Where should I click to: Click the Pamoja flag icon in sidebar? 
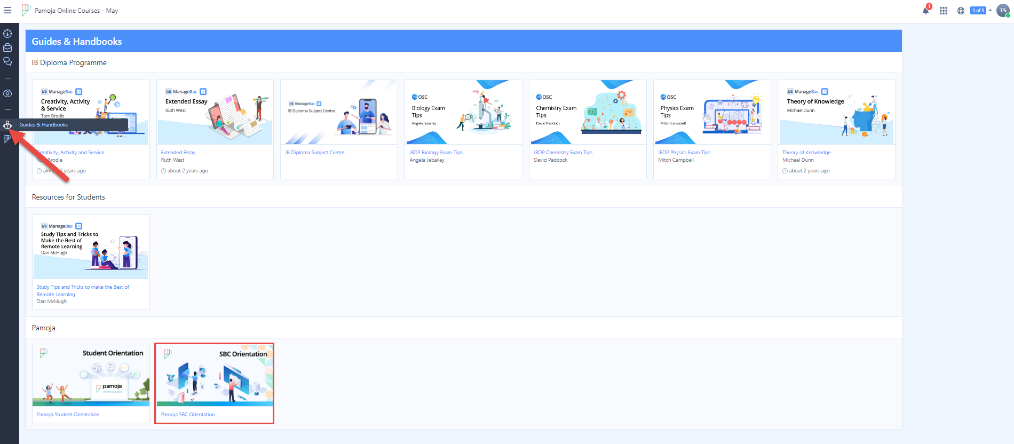(7, 139)
